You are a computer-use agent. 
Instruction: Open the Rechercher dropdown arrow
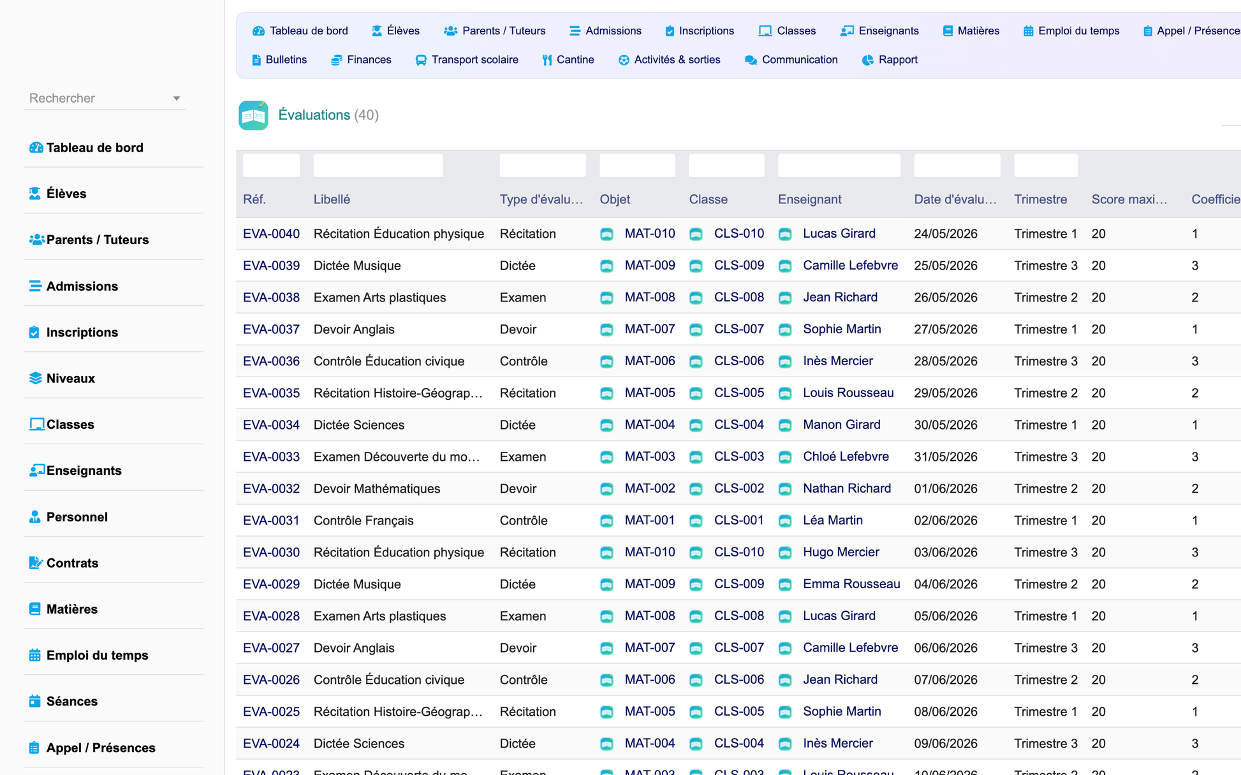[177, 98]
